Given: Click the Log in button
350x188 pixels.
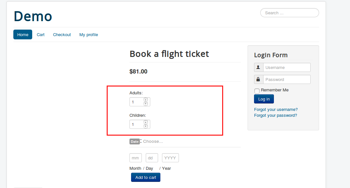Looking at the screenshot, I should (x=264, y=99).
